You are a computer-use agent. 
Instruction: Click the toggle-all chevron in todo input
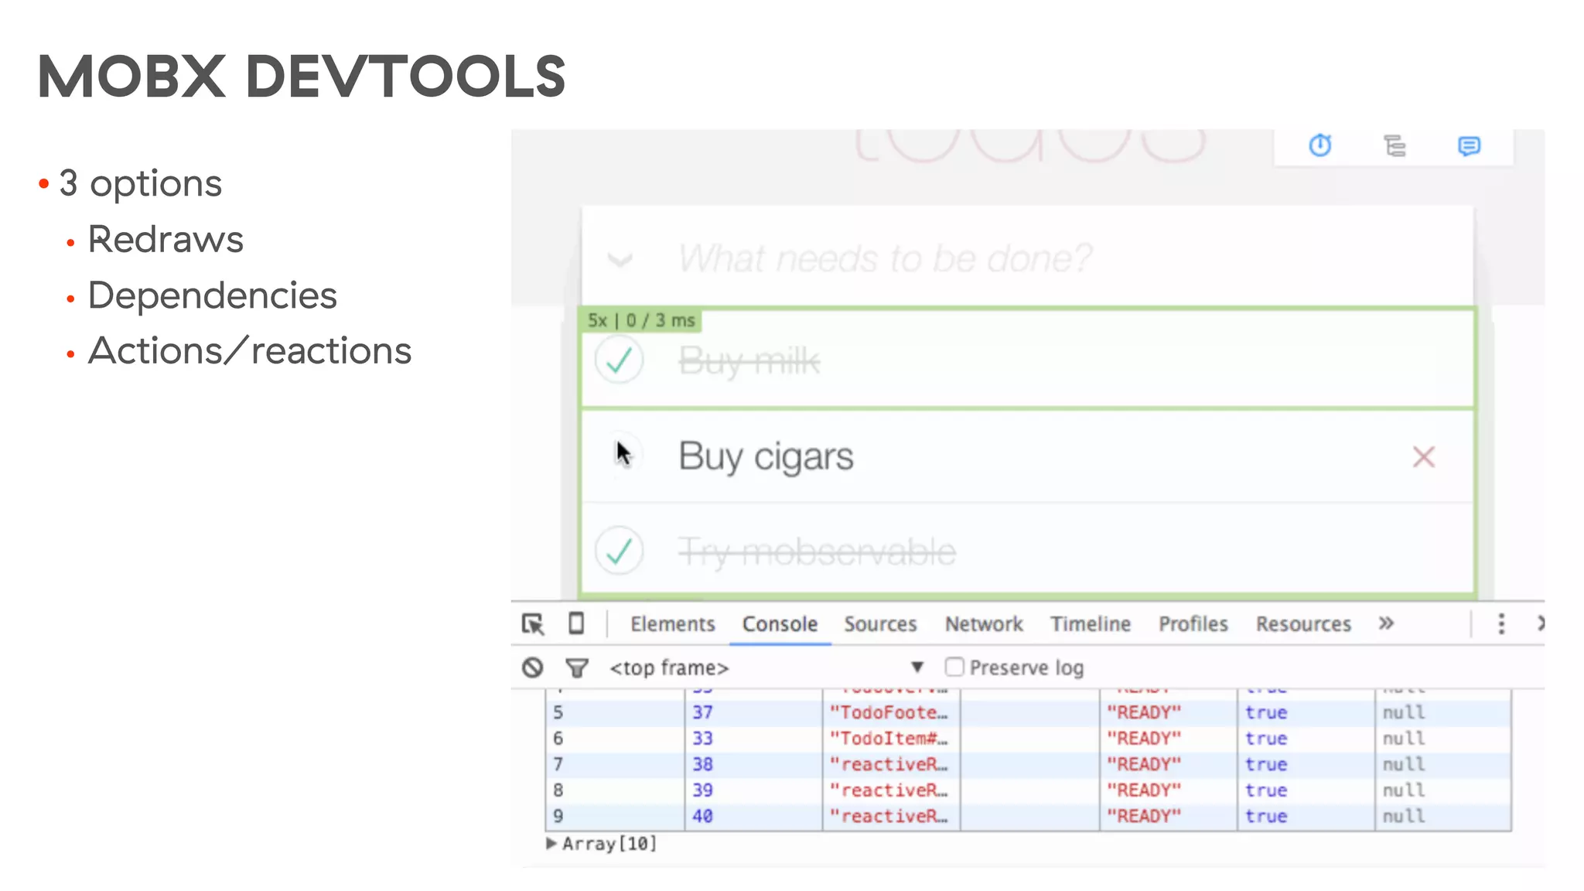[620, 259]
